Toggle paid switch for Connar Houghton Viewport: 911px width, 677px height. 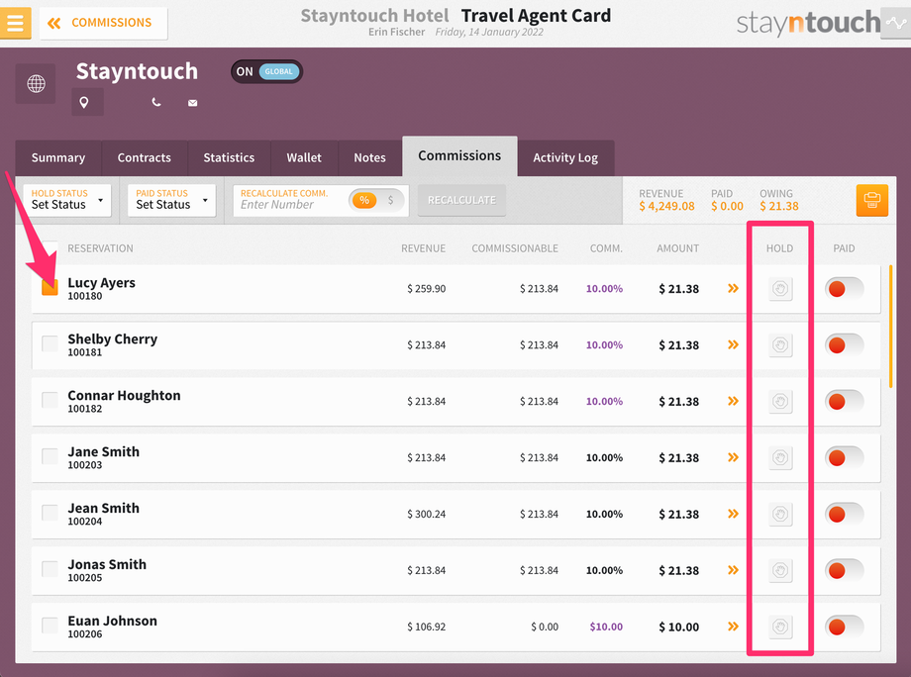coord(845,401)
